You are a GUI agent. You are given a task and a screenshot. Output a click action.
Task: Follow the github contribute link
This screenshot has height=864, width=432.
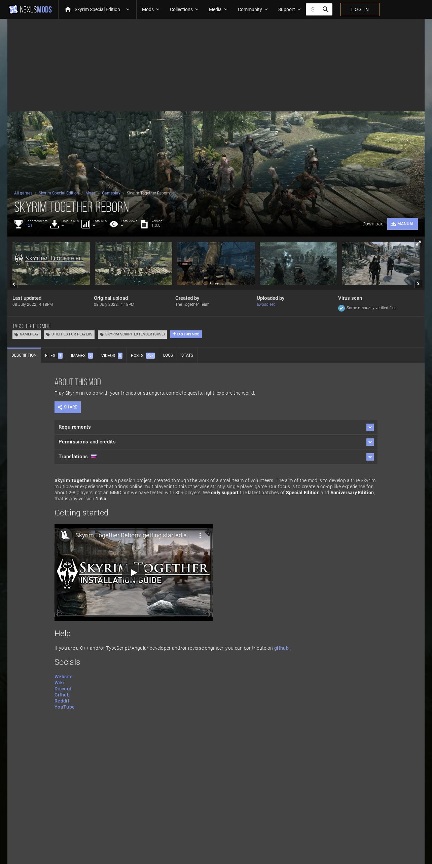(281, 648)
